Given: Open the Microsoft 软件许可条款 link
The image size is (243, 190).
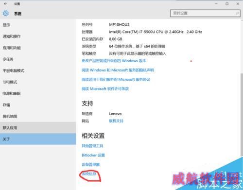Looking at the screenshot, I should 105,89.
